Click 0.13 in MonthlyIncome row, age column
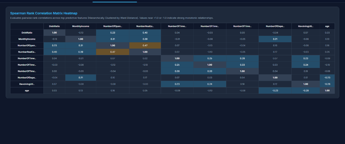Viewport: 345px width, 144px height. [327, 39]
